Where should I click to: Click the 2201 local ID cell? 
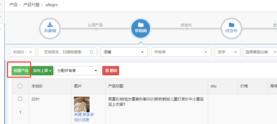[36, 99]
